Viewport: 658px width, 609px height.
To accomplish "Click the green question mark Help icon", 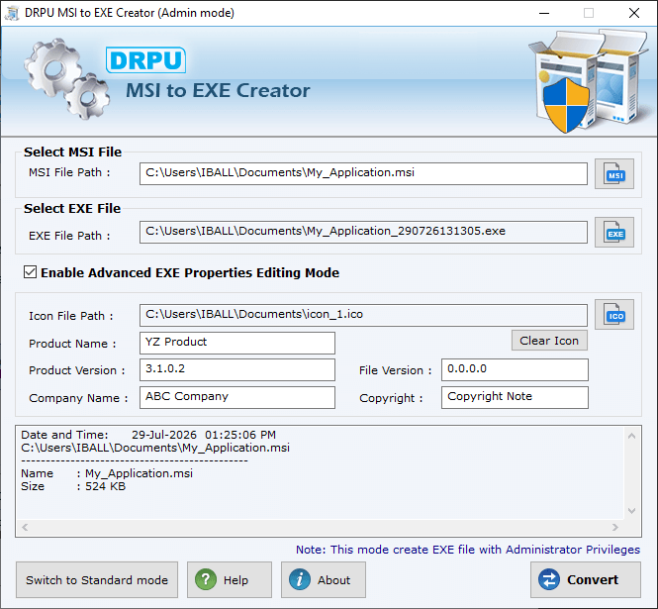I will click(x=206, y=579).
